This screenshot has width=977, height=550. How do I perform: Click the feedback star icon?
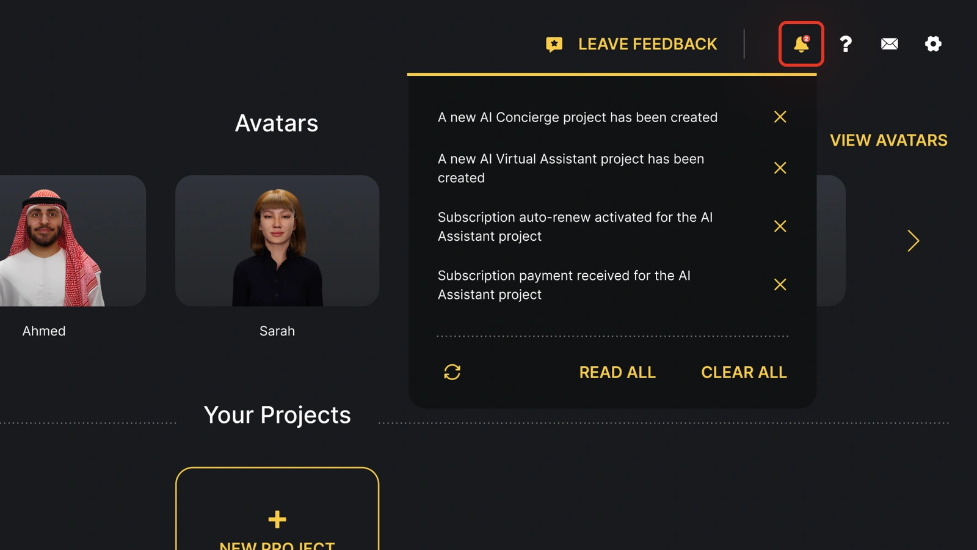tap(554, 43)
